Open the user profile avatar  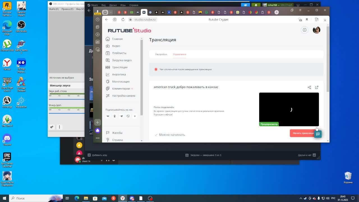[316, 30]
